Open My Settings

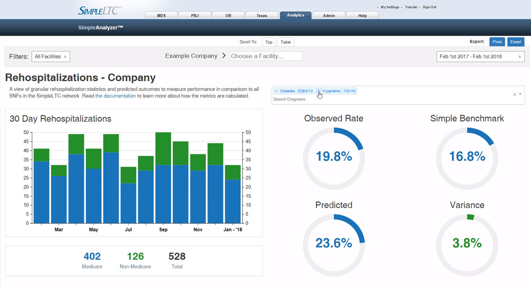pos(389,7)
